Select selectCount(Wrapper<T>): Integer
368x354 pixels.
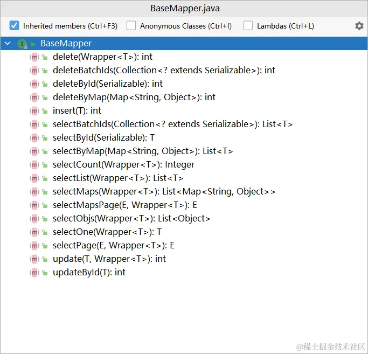pyautogui.click(x=124, y=165)
